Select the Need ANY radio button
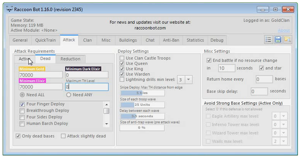Viewport: 301px width, 160px height. point(69,95)
